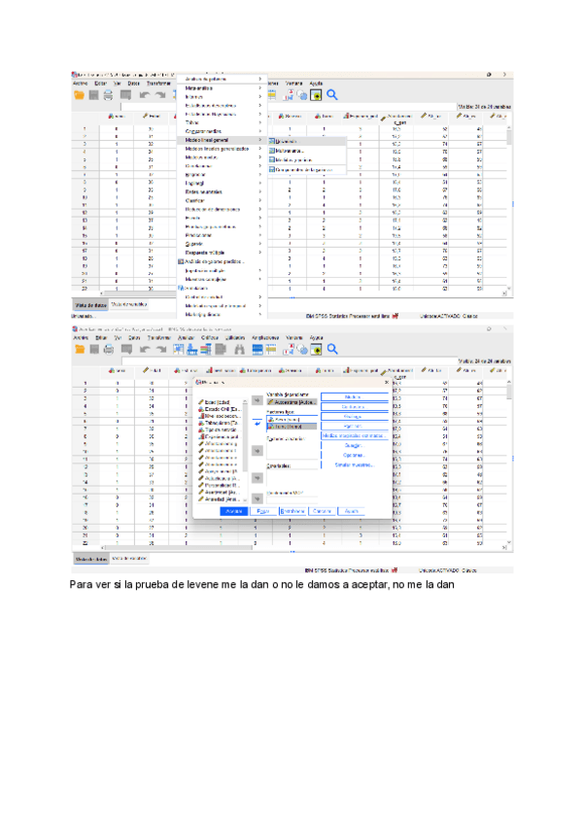Switch to Vista de variables tab, window with open menu
This screenshot has height=824, width=583.
pyautogui.click(x=129, y=304)
